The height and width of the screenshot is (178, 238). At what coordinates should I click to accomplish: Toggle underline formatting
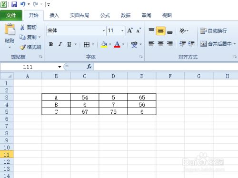(x=69, y=44)
